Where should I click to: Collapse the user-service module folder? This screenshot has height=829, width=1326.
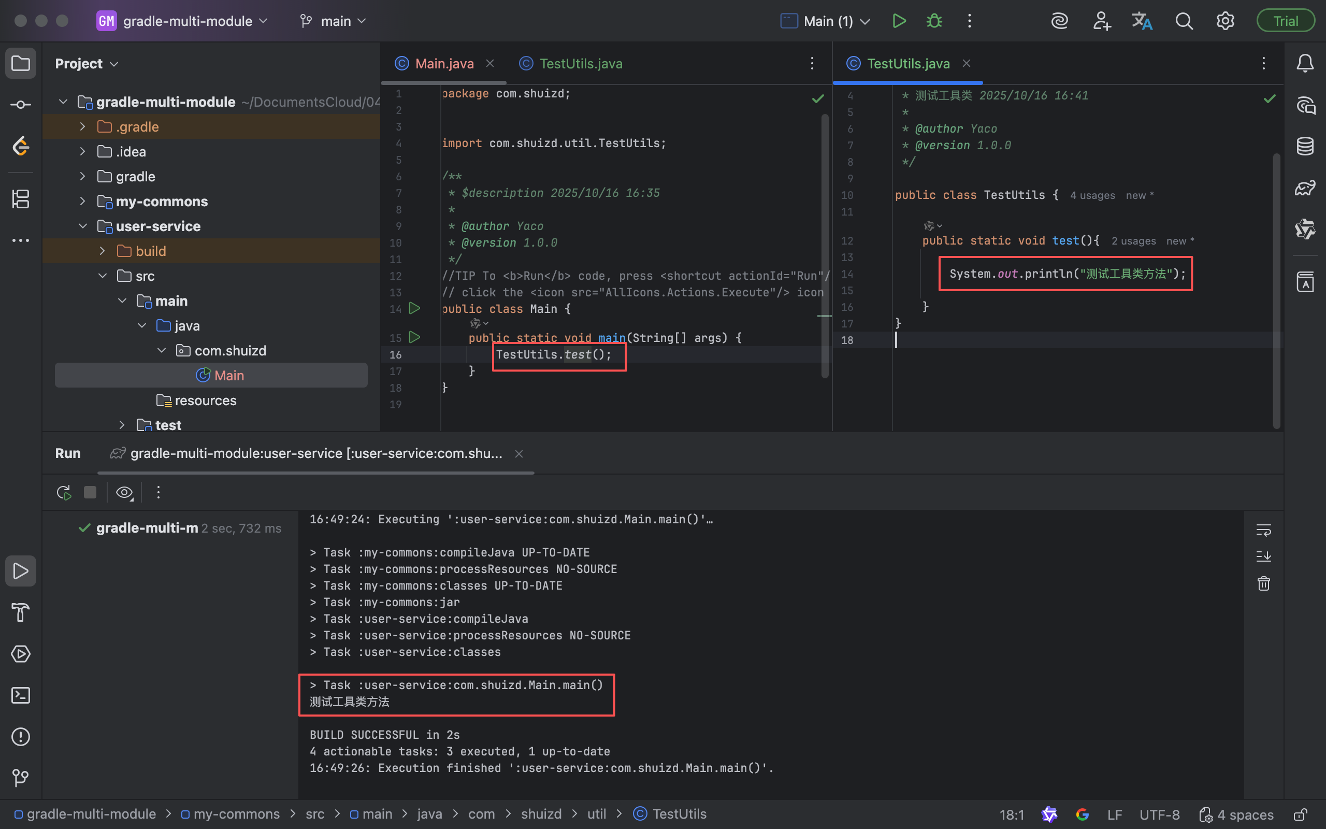click(x=83, y=226)
